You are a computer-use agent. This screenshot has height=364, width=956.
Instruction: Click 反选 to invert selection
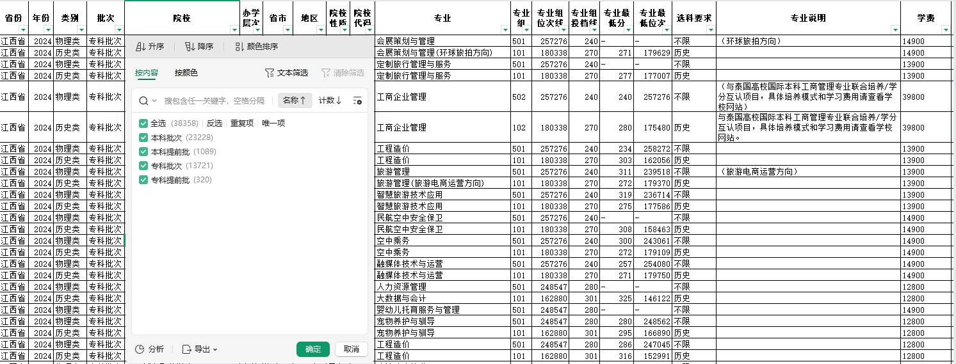coord(215,123)
